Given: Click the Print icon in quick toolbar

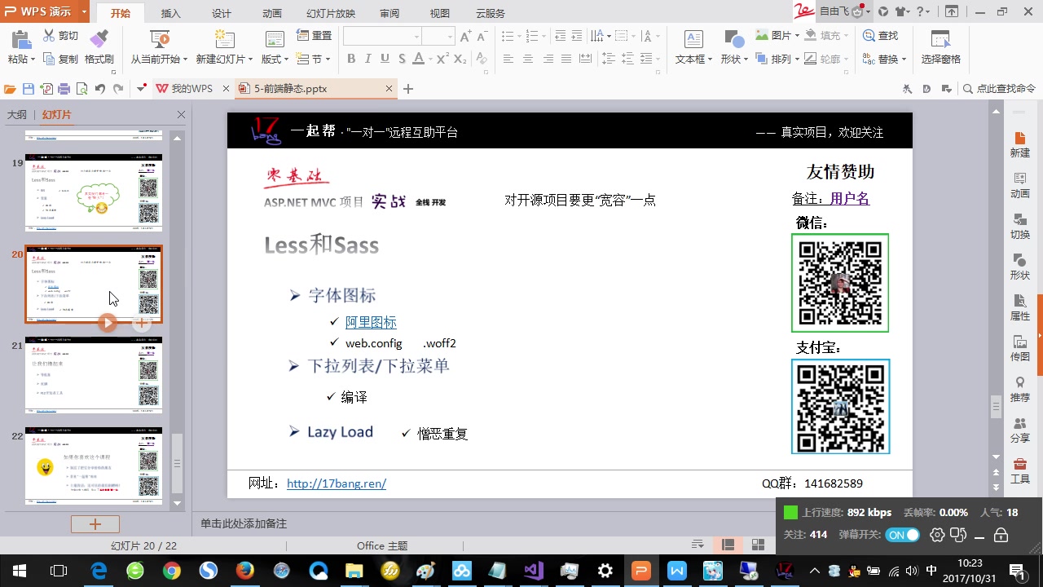Looking at the screenshot, I should pyautogui.click(x=64, y=89).
